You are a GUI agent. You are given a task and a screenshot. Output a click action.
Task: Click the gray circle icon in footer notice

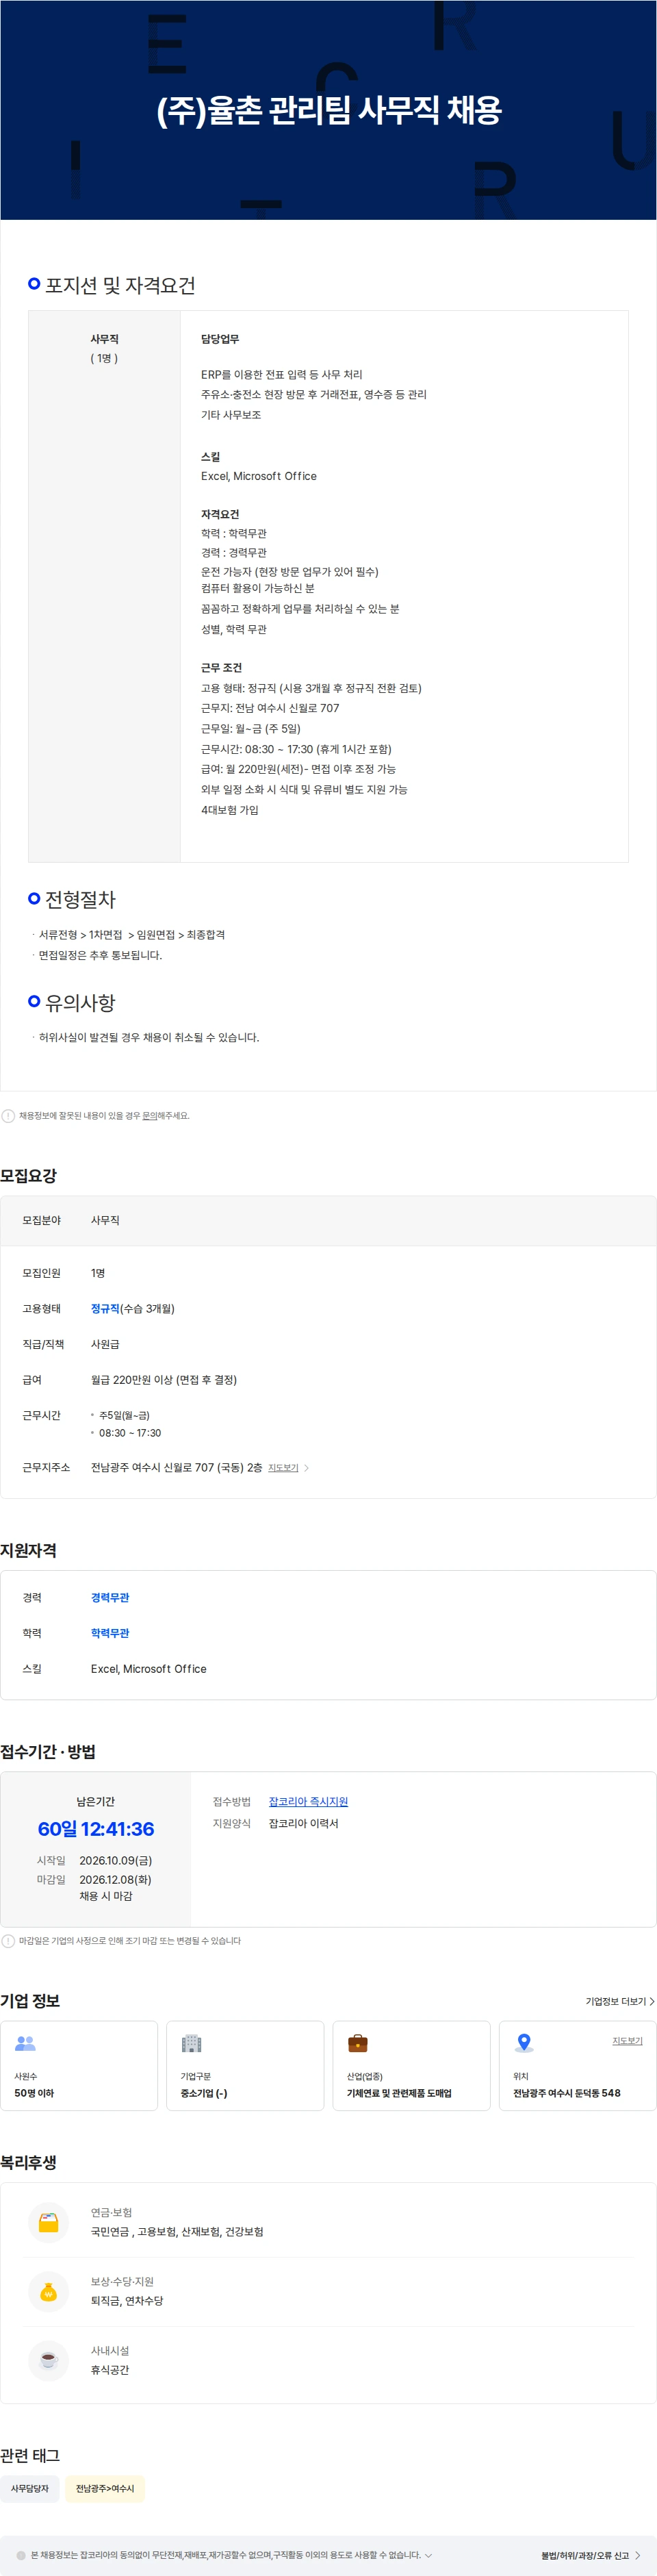click(x=21, y=2555)
